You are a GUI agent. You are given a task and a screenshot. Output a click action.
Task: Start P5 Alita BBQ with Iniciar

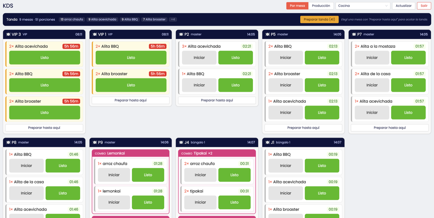[286, 58]
